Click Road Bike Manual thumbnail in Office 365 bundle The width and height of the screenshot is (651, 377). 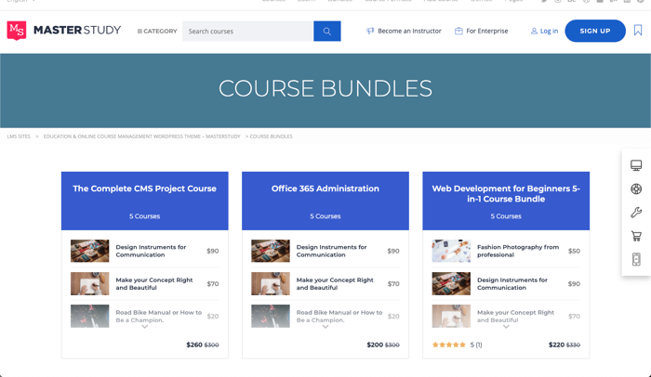(x=271, y=317)
